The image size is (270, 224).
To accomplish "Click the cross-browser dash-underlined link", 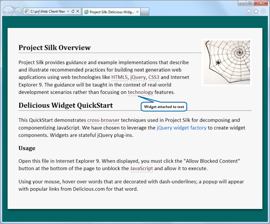I will click(103, 120).
